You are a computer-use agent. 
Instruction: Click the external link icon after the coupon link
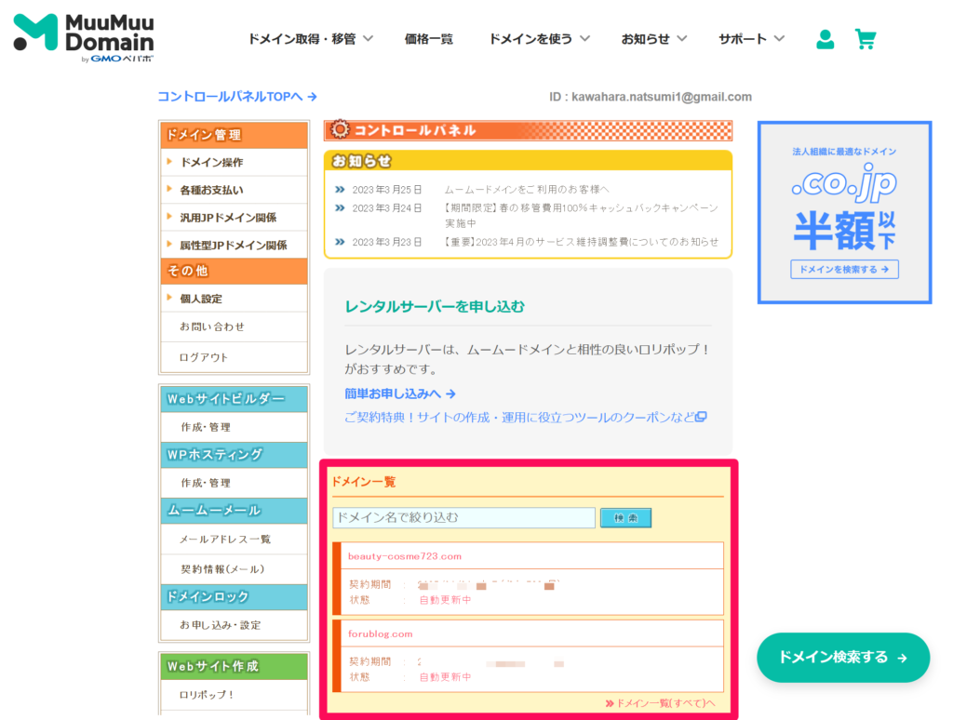[x=701, y=417]
